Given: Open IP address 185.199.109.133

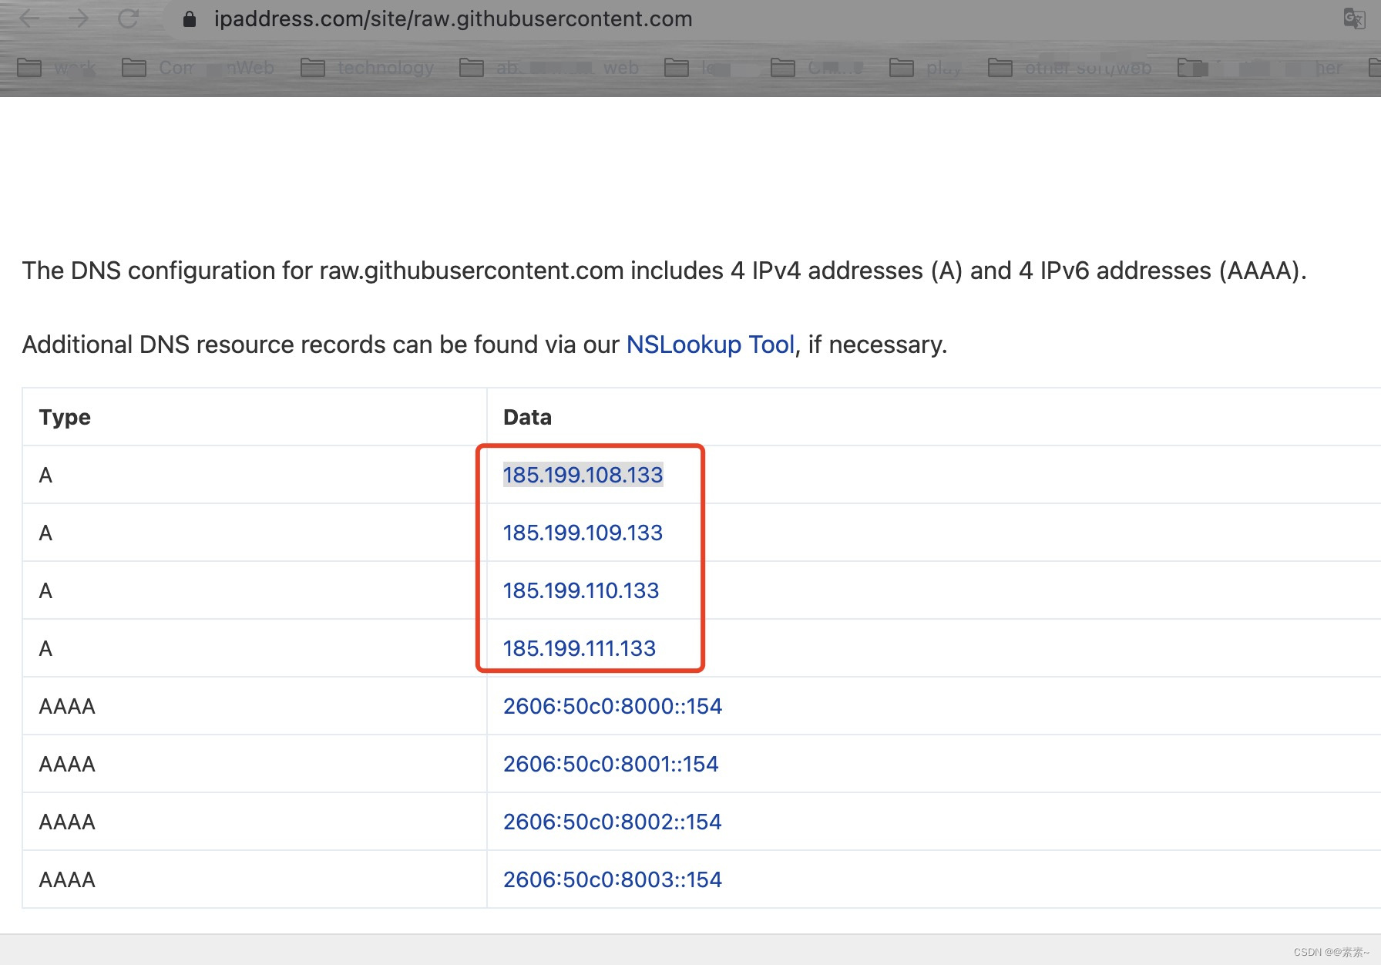Looking at the screenshot, I should (583, 533).
